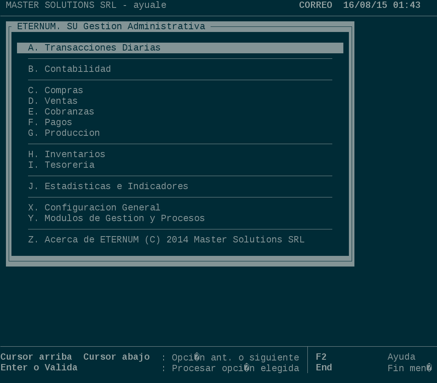Viewport: 437px width, 383px height.
Task: Click the Fin menú label in footer
Action: [410, 368]
